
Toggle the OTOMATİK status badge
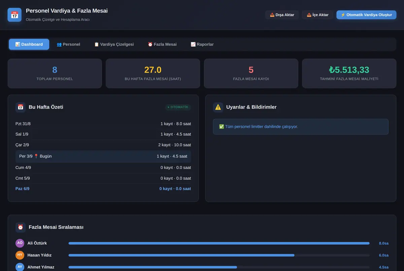pos(178,107)
